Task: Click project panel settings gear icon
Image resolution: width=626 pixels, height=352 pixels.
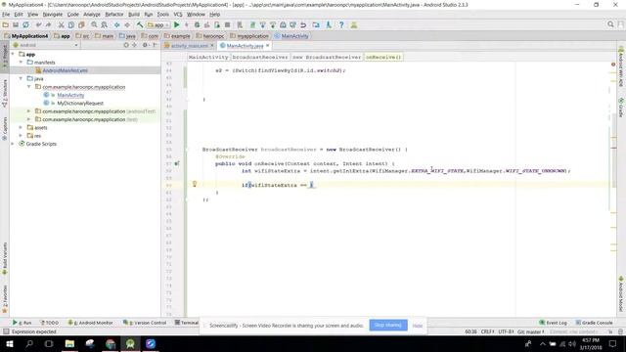Action: click(145, 45)
